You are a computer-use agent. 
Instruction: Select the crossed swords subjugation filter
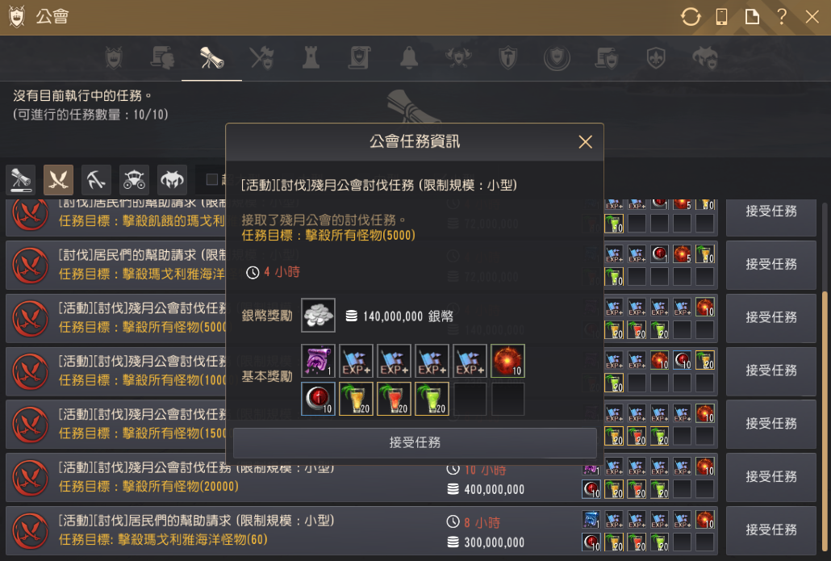(x=58, y=180)
